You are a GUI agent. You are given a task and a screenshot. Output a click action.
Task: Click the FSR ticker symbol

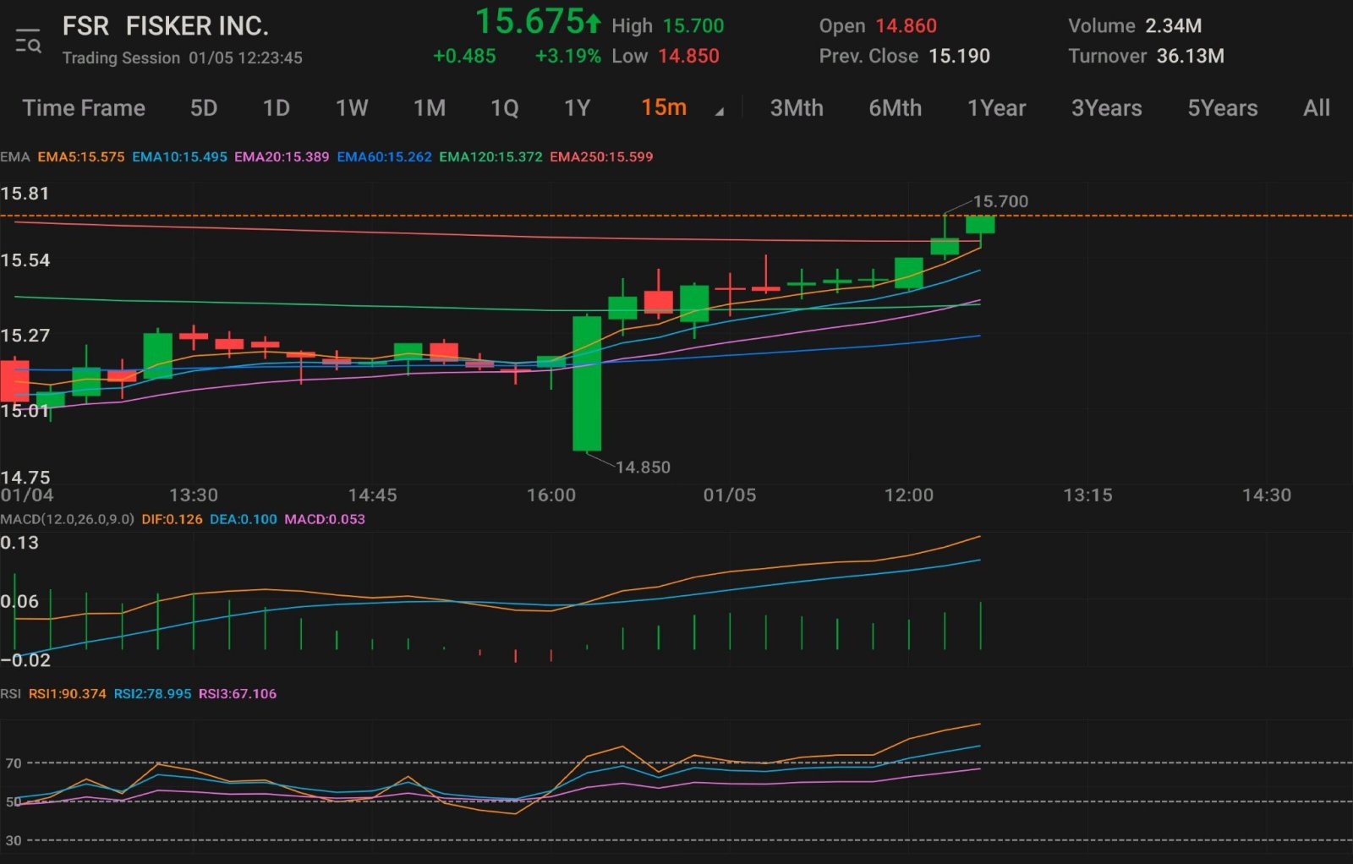tap(85, 26)
